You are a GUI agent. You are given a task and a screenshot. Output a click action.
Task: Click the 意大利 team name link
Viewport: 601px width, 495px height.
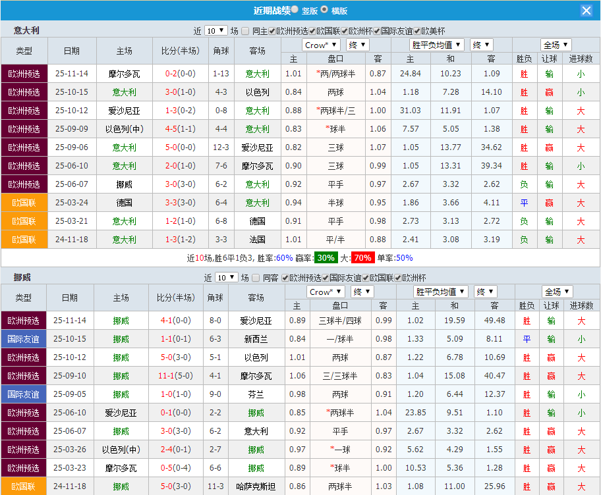[x=125, y=92]
